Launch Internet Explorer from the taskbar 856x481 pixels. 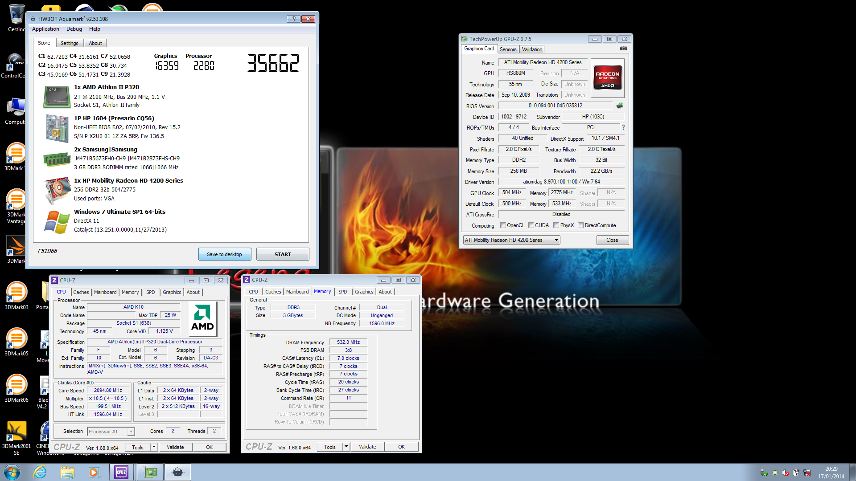pyautogui.click(x=40, y=472)
